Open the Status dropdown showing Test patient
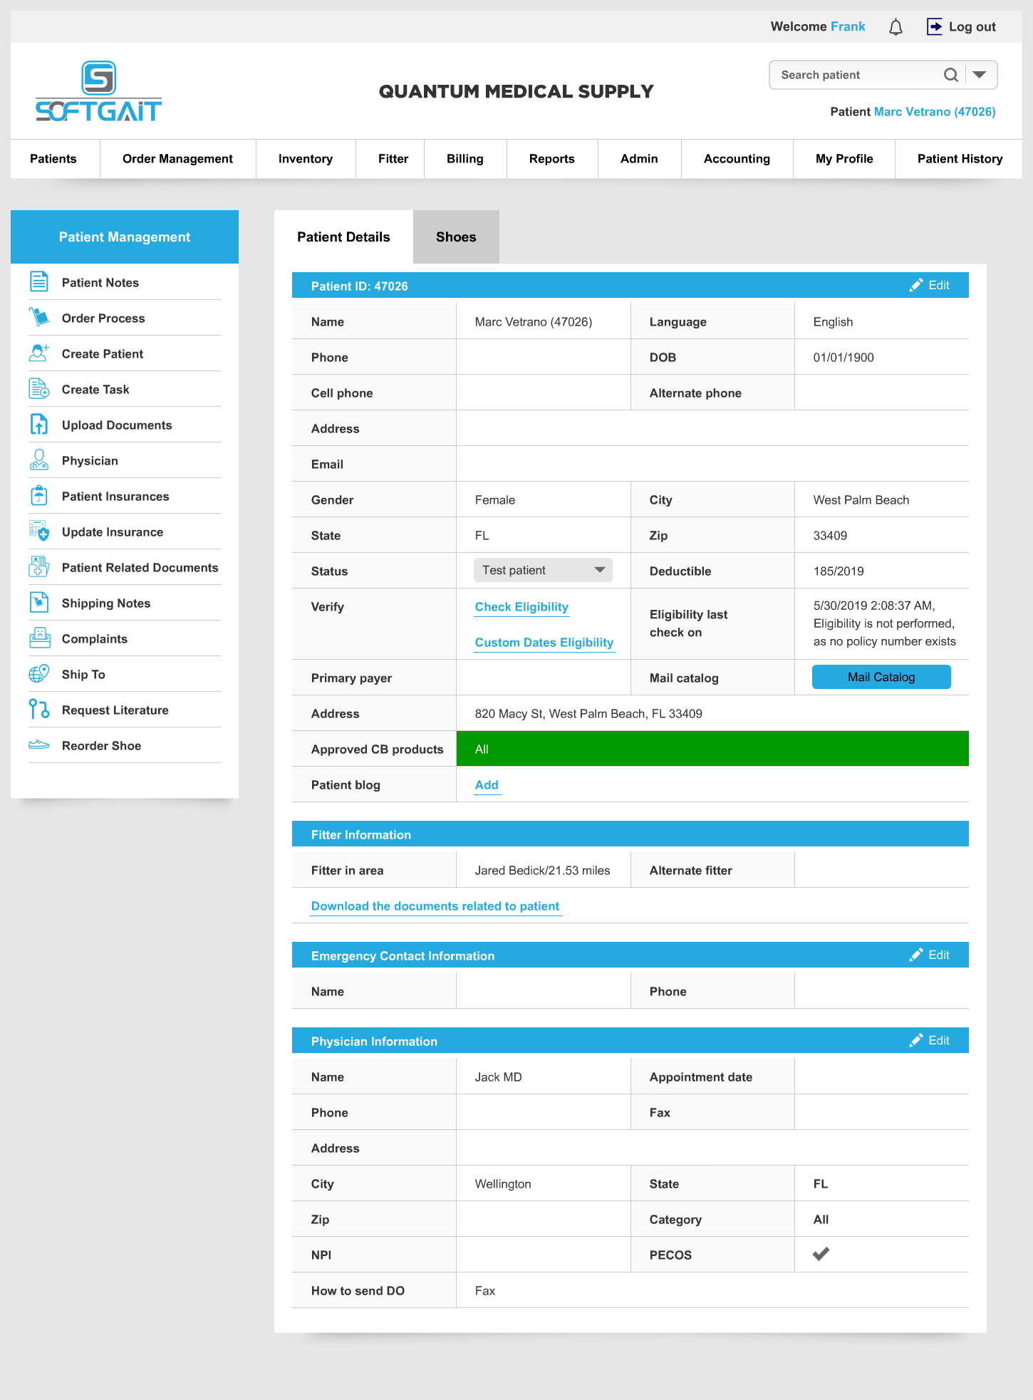The width and height of the screenshot is (1033, 1400). (x=543, y=570)
